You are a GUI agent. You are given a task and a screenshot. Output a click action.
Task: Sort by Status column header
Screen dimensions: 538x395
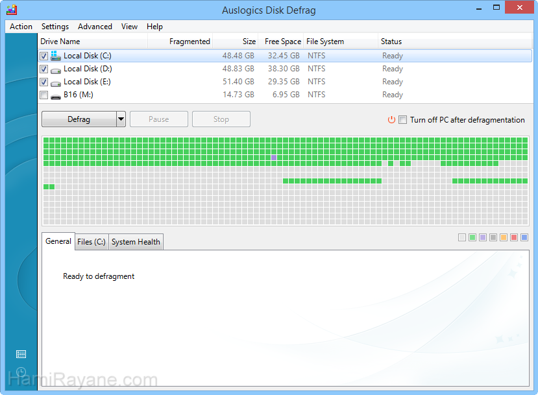click(455, 41)
